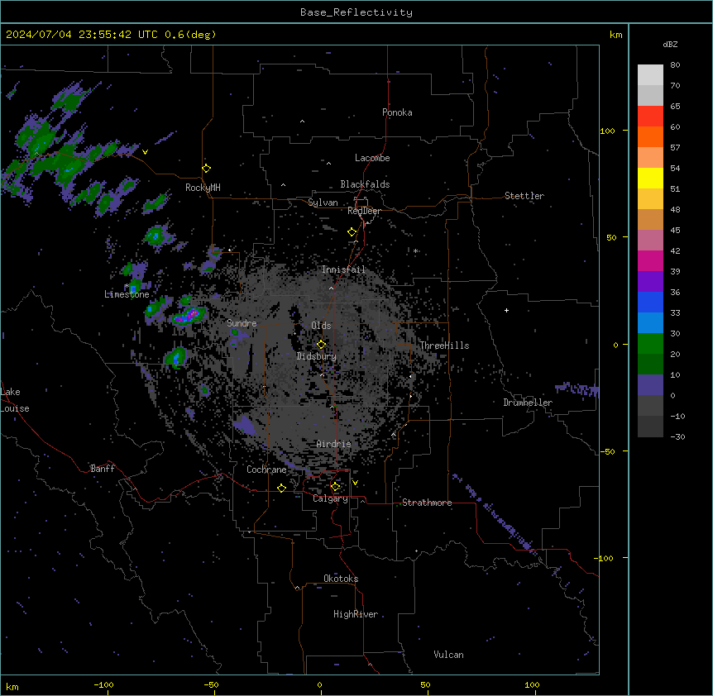Click the Calgary city label
This screenshot has height=696, width=713.
pyautogui.click(x=330, y=498)
